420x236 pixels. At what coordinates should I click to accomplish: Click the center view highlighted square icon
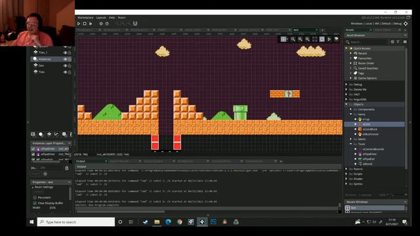point(322,39)
